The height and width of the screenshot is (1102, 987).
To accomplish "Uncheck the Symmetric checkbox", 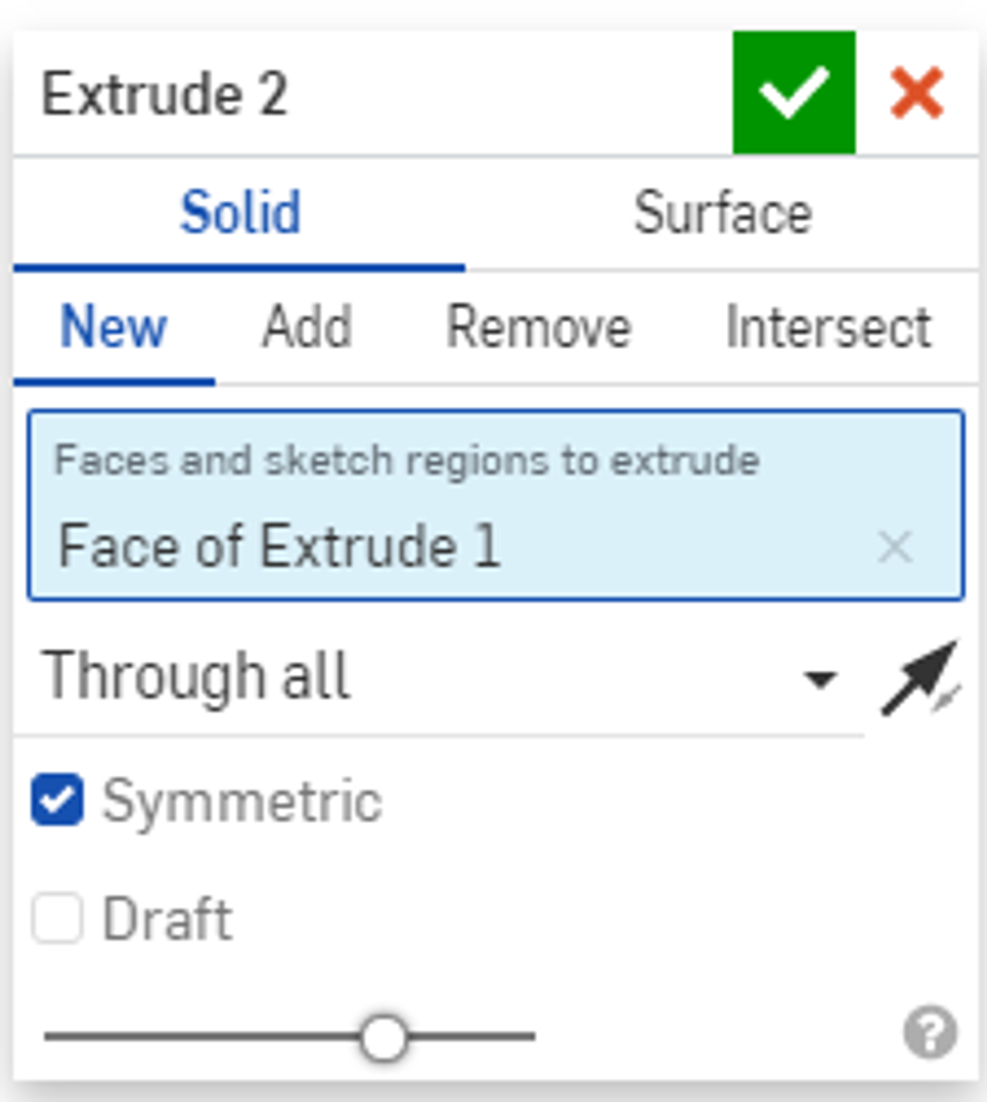I will point(57,799).
